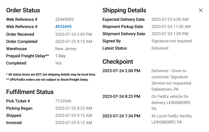Click the At Local FedEx facility entry

coord(172,119)
